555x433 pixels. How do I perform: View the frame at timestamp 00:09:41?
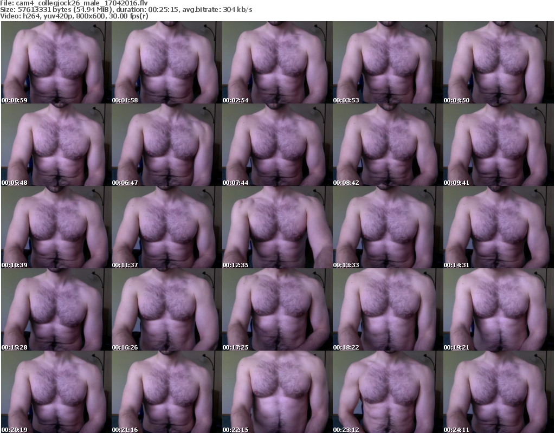(x=499, y=145)
